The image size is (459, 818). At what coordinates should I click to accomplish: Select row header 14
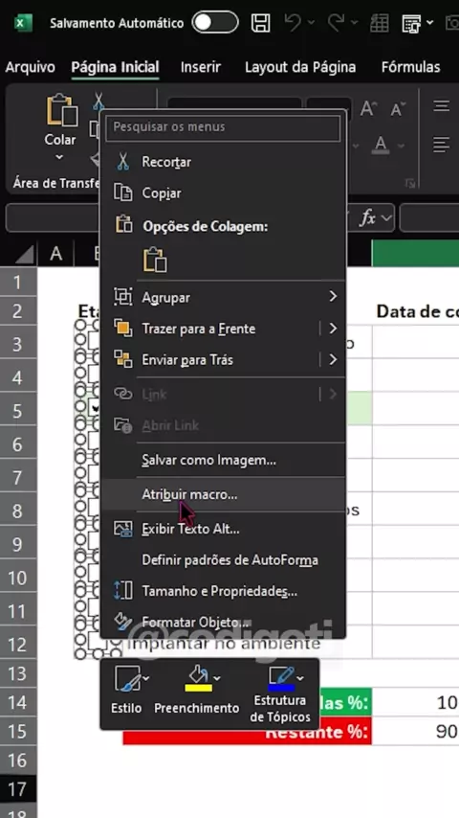[x=17, y=702]
